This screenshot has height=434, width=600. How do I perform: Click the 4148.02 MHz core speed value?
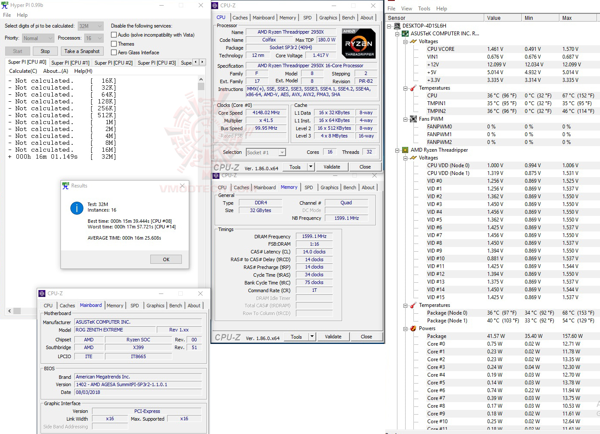click(266, 113)
